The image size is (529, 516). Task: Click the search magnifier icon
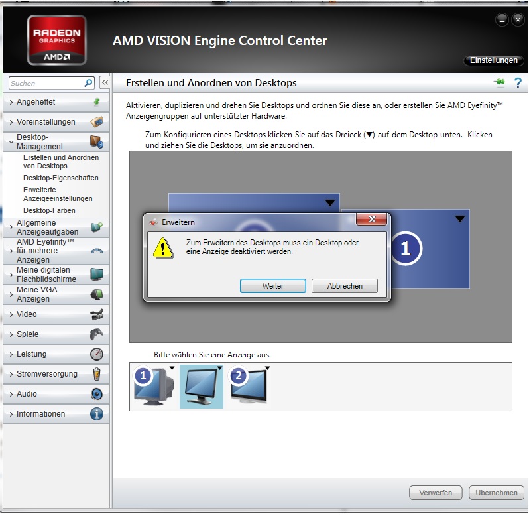click(x=88, y=83)
